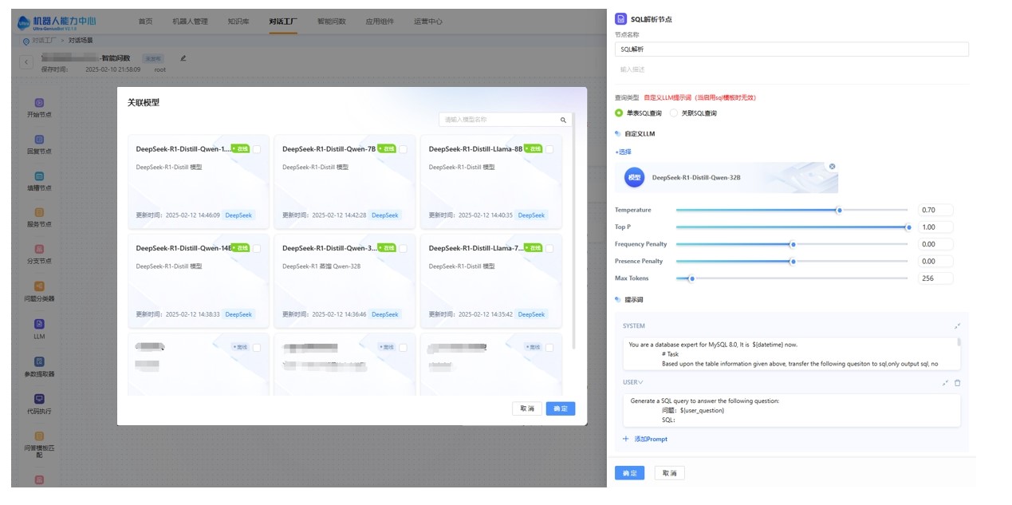Select the 问答模板匹配 node icon

(x=39, y=436)
